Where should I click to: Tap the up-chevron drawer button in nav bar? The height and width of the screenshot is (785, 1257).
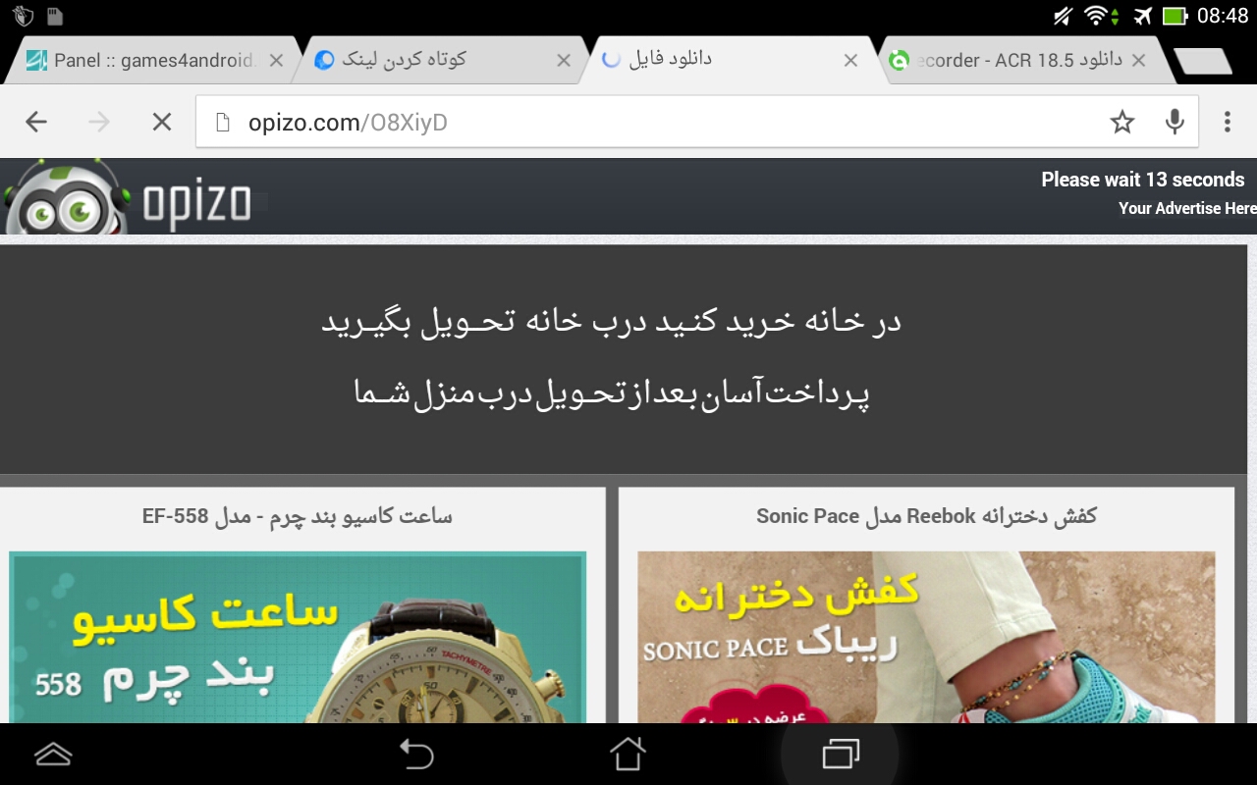[x=53, y=754]
